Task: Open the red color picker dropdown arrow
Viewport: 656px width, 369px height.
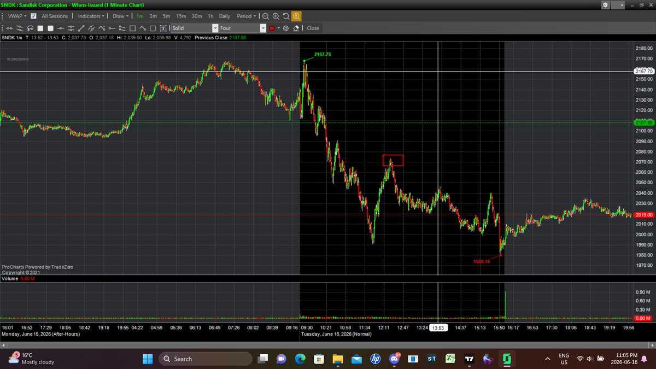Action: 278,28
